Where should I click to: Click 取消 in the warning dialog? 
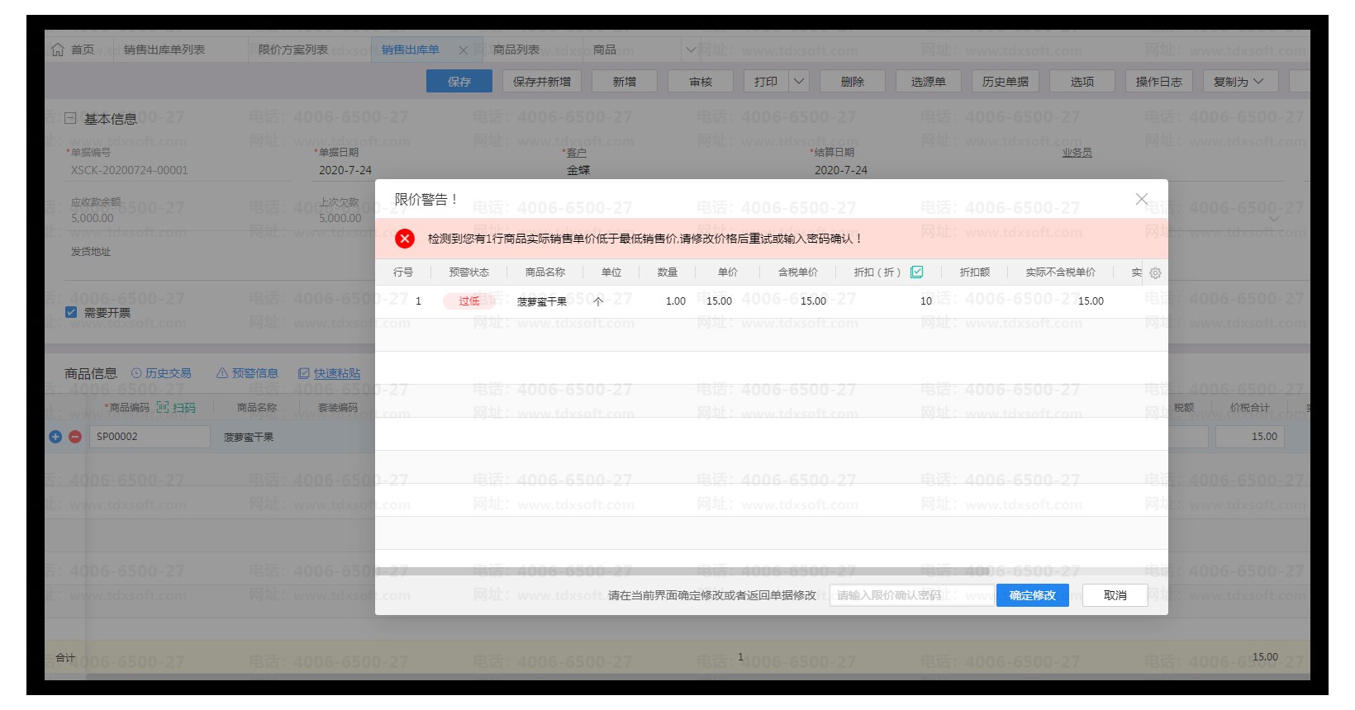[1115, 595]
